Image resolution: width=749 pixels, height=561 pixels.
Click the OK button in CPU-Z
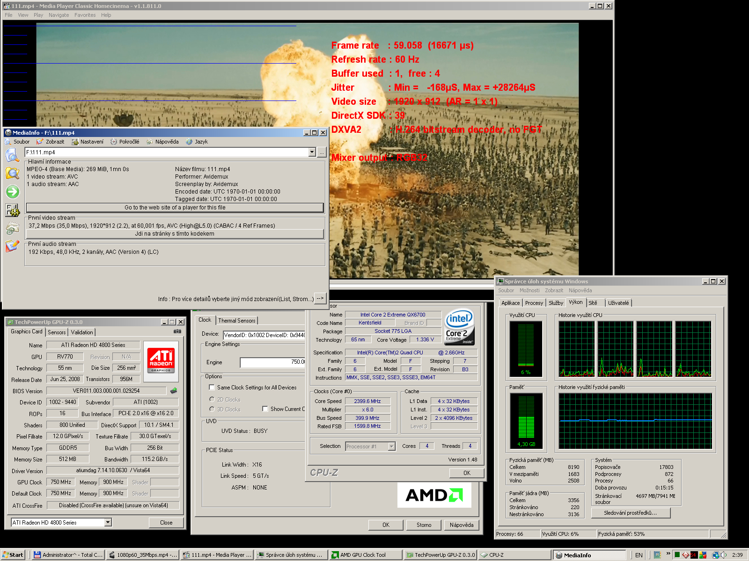coord(467,473)
